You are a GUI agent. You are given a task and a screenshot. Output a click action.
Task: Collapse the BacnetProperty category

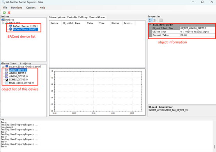150,25
